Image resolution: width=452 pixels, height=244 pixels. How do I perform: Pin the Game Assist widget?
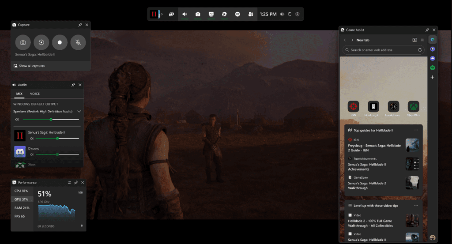tap(427, 30)
